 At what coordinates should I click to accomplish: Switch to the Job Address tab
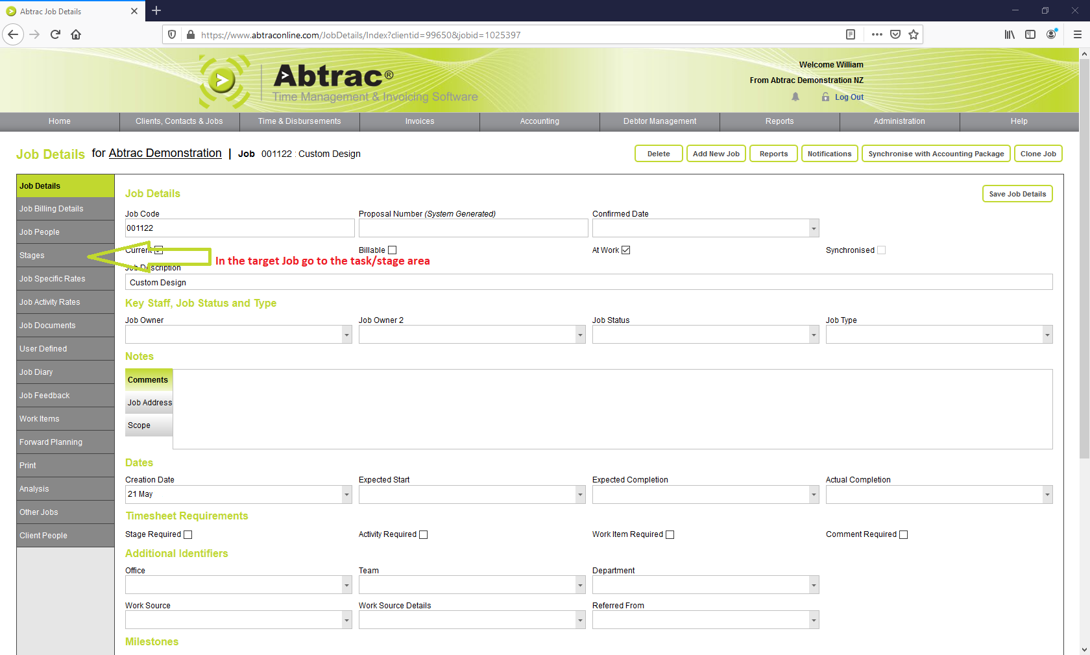tap(149, 402)
